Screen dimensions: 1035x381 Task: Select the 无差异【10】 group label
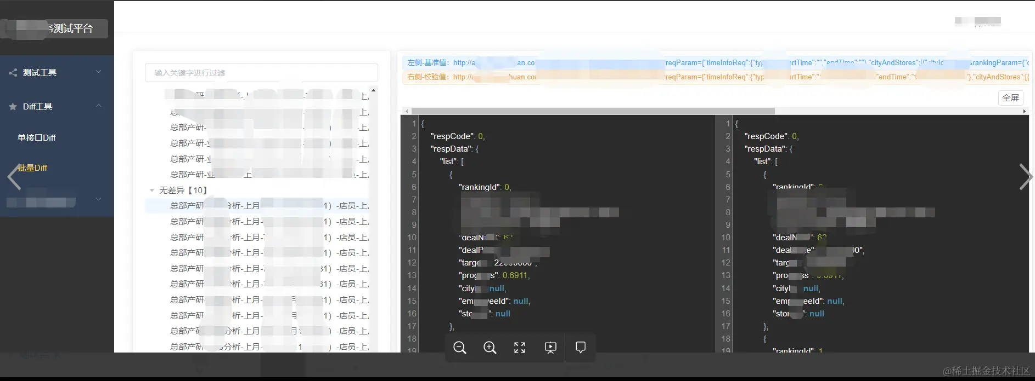tap(183, 190)
